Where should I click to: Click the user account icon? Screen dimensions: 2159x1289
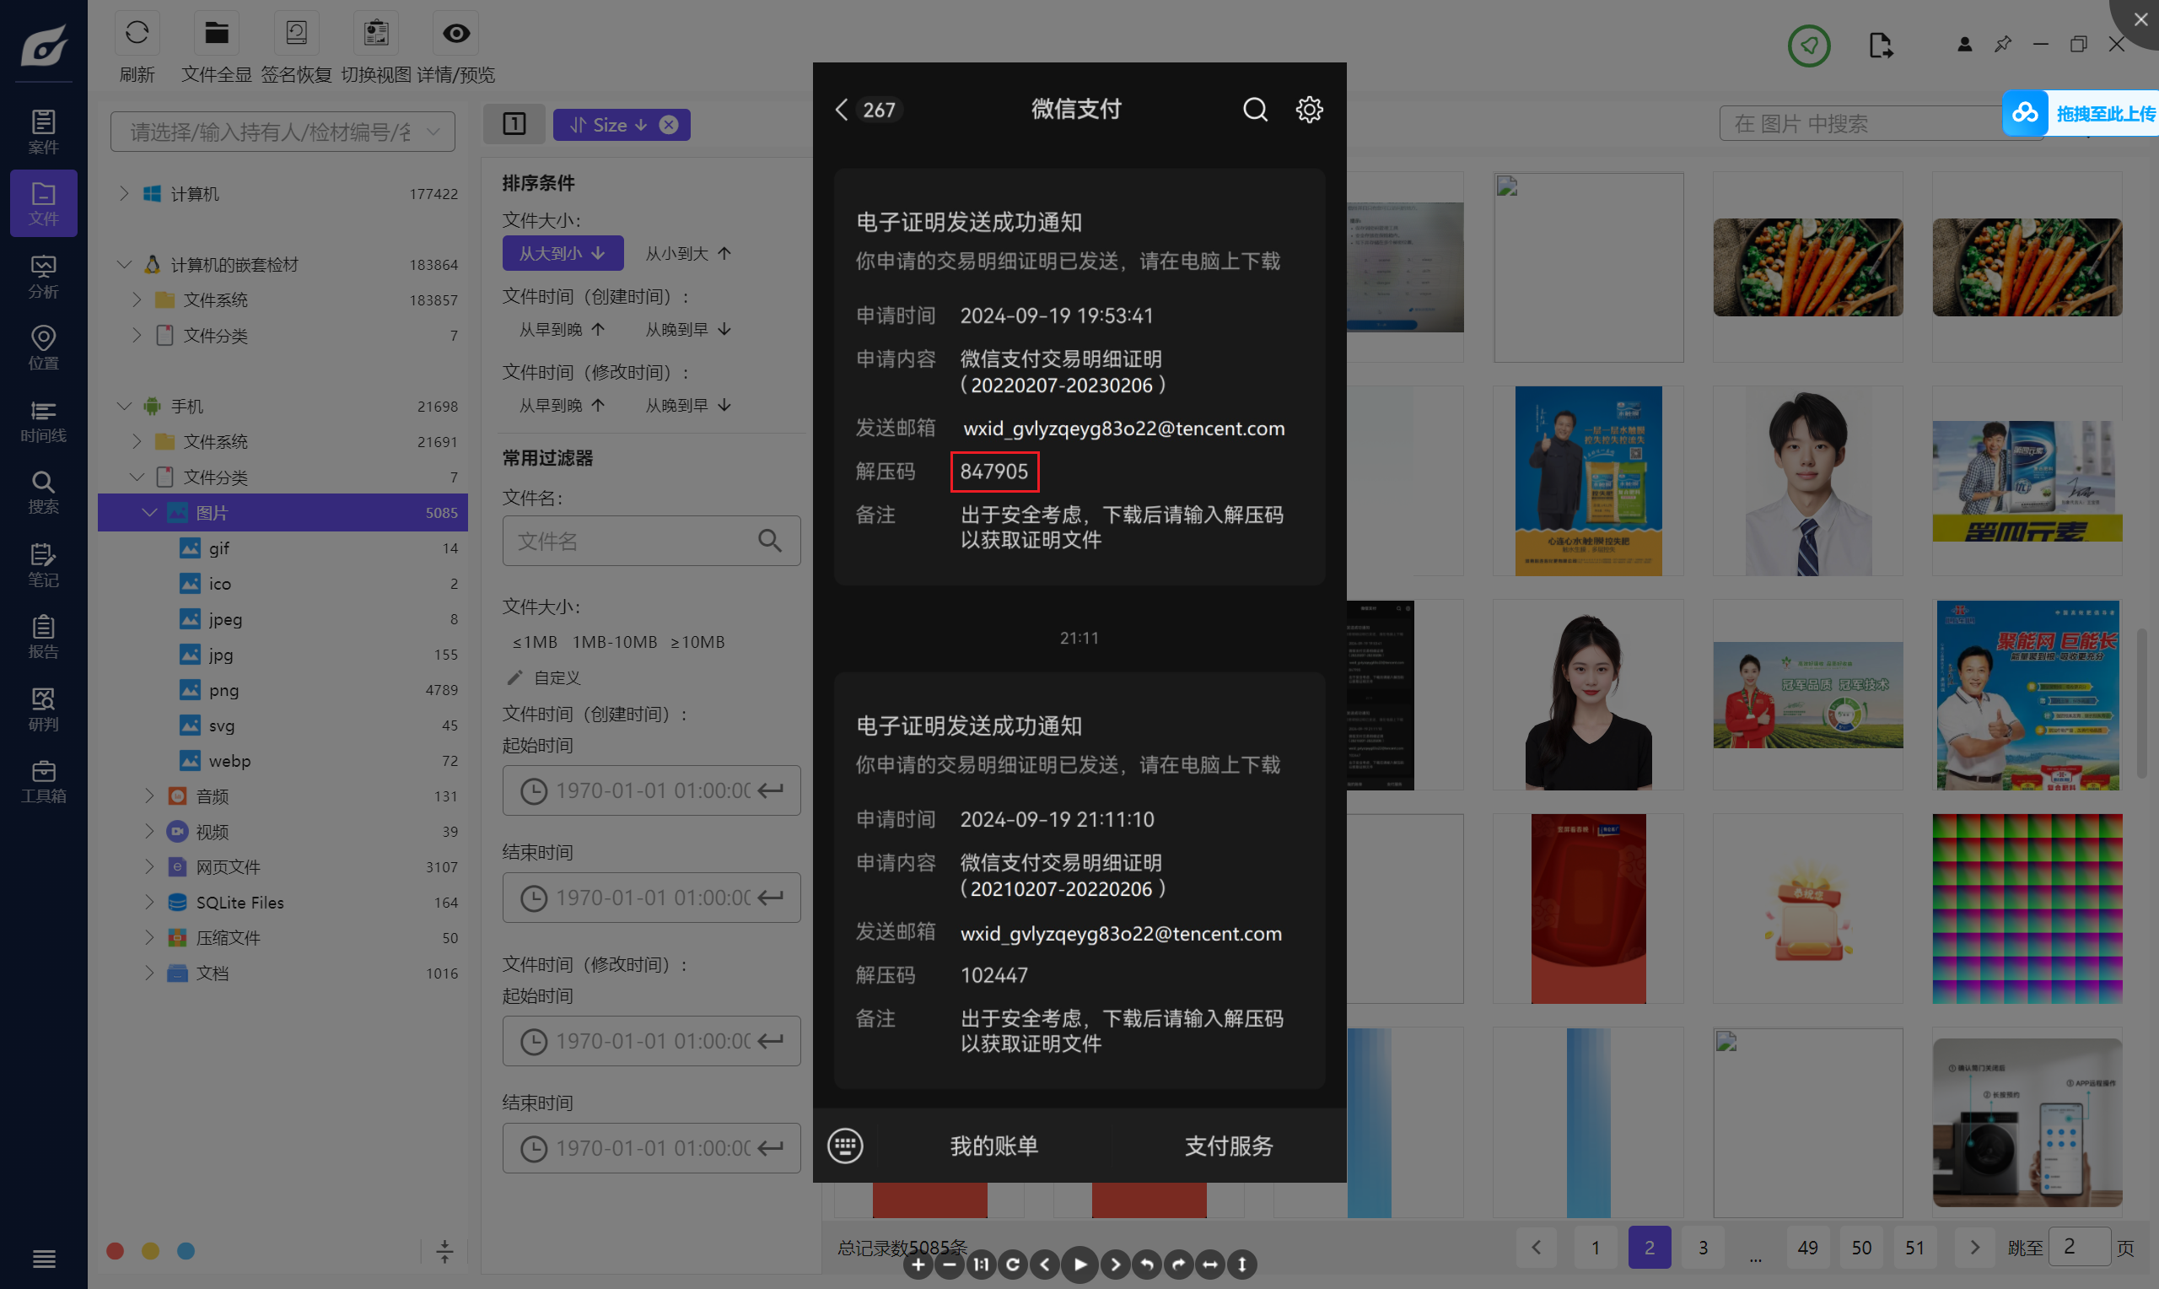click(x=1964, y=45)
